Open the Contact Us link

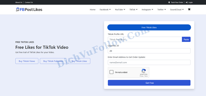29,2
